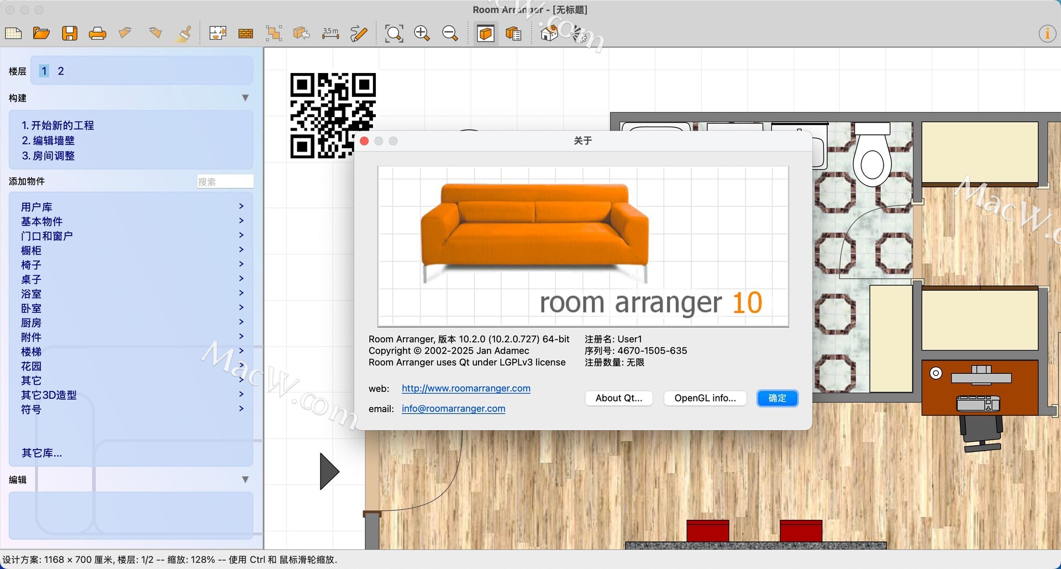This screenshot has width=1061, height=569.
Task: Collapse the 构建 section arrow
Action: coord(245,98)
